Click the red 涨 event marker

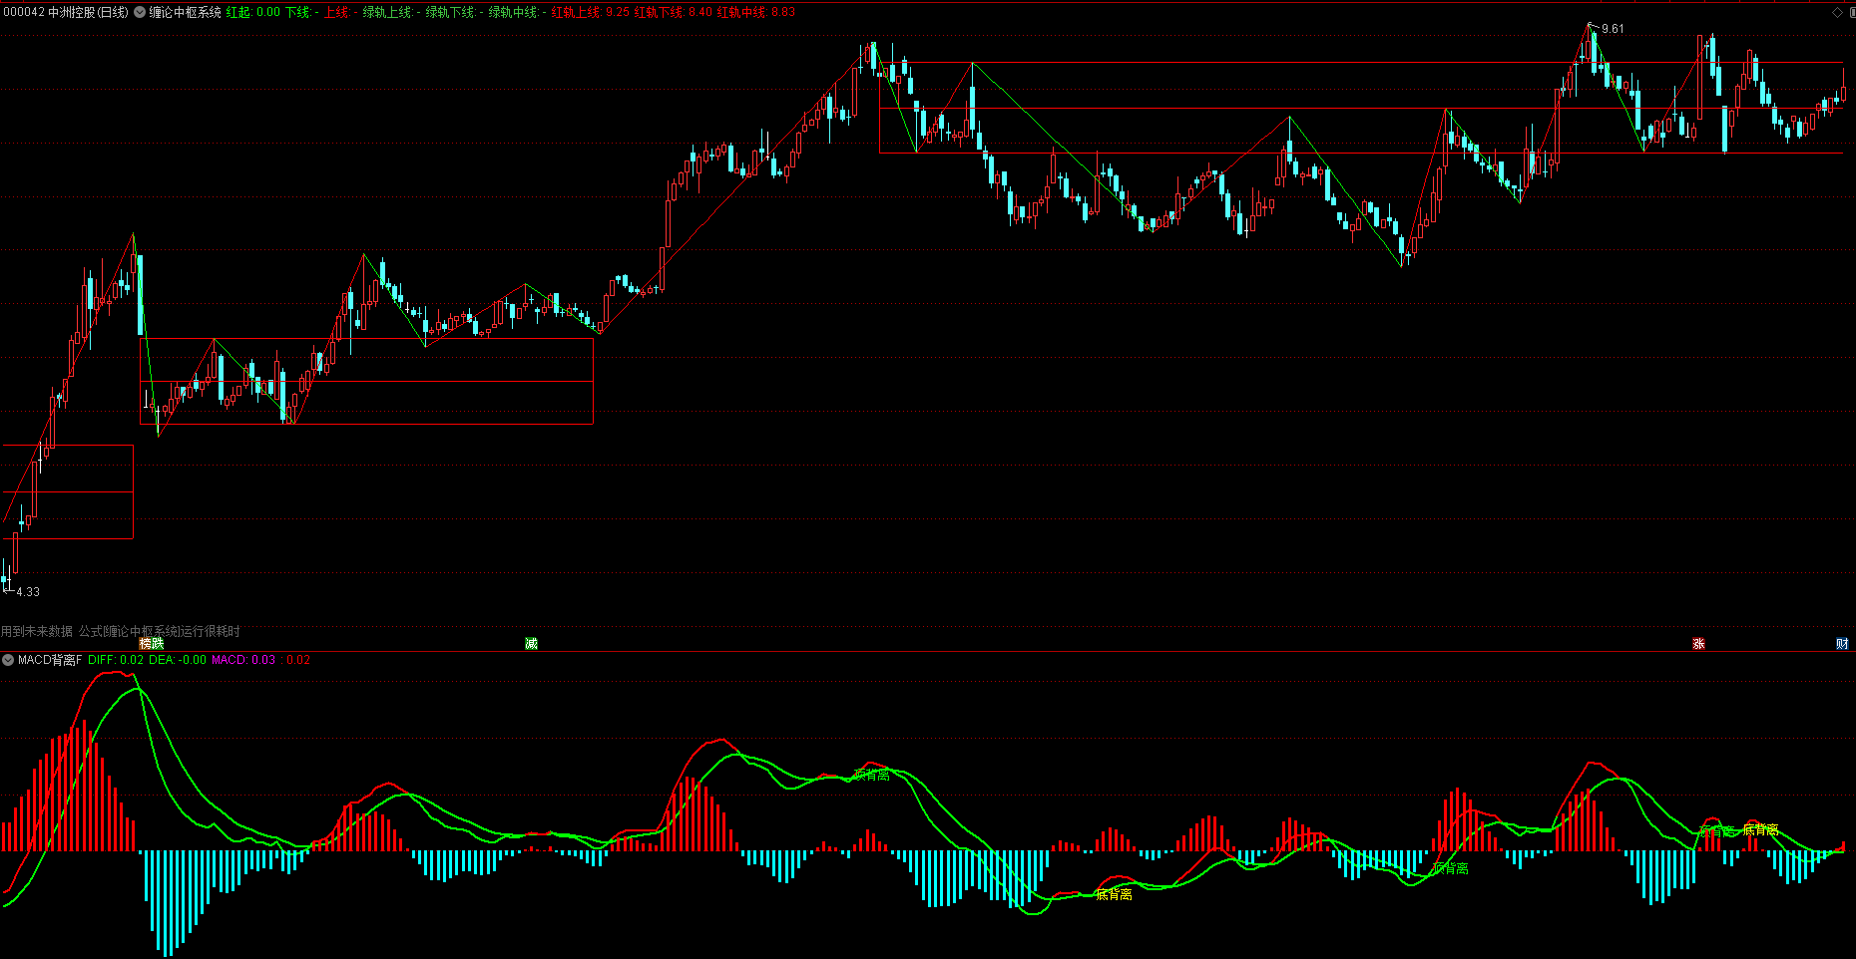point(1698,644)
